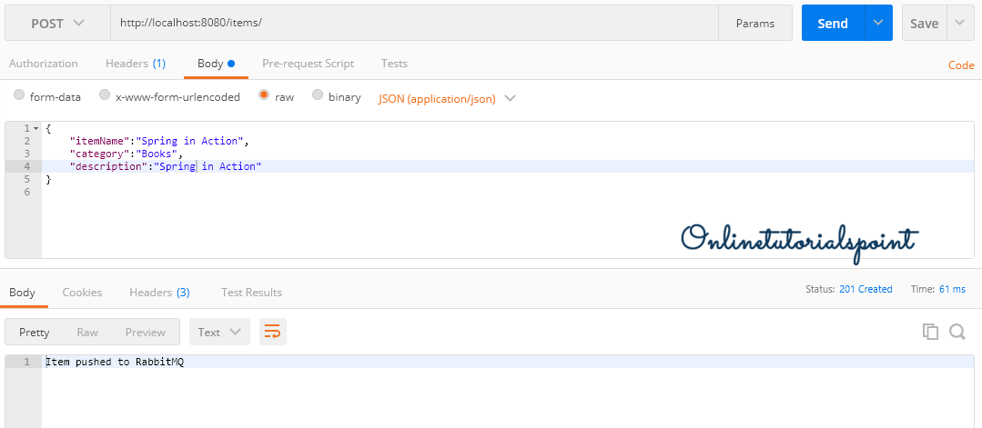
Task: Switch to the request Headers tab
Action: (135, 64)
